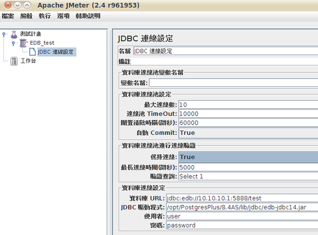Close the Apache JMeter window
Viewport: 318px width, 235px height.
tap(8, 5)
